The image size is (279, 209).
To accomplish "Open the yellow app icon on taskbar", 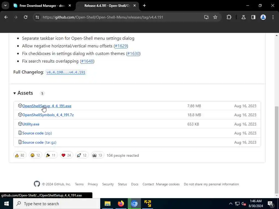I will (x=148, y=204).
